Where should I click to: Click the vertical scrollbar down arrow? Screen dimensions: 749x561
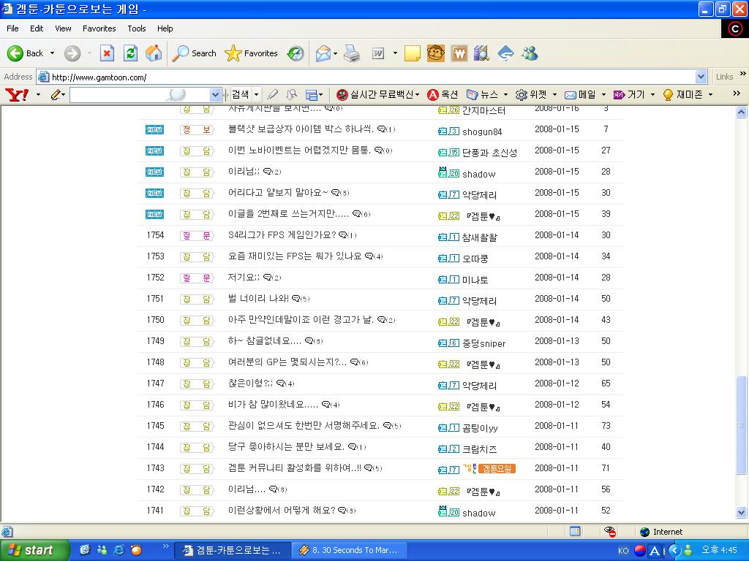pos(741,513)
